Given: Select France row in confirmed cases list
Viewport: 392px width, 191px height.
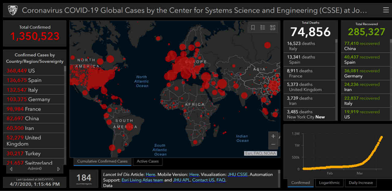Looking at the screenshot, I should (x=34, y=109).
